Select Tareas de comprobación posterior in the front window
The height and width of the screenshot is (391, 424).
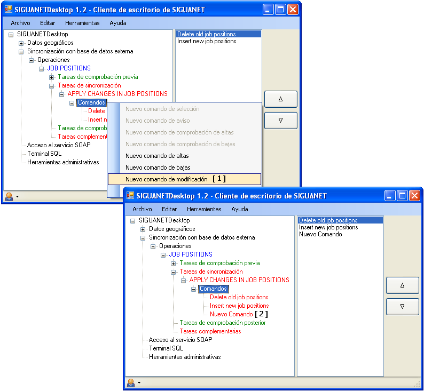tap(223, 323)
